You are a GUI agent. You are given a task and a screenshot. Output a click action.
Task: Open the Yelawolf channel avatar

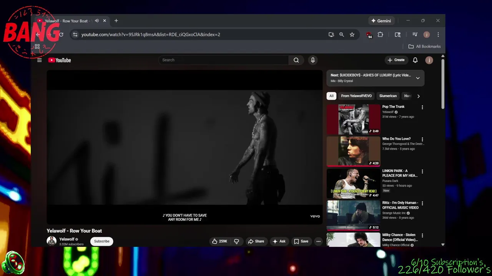(x=52, y=241)
